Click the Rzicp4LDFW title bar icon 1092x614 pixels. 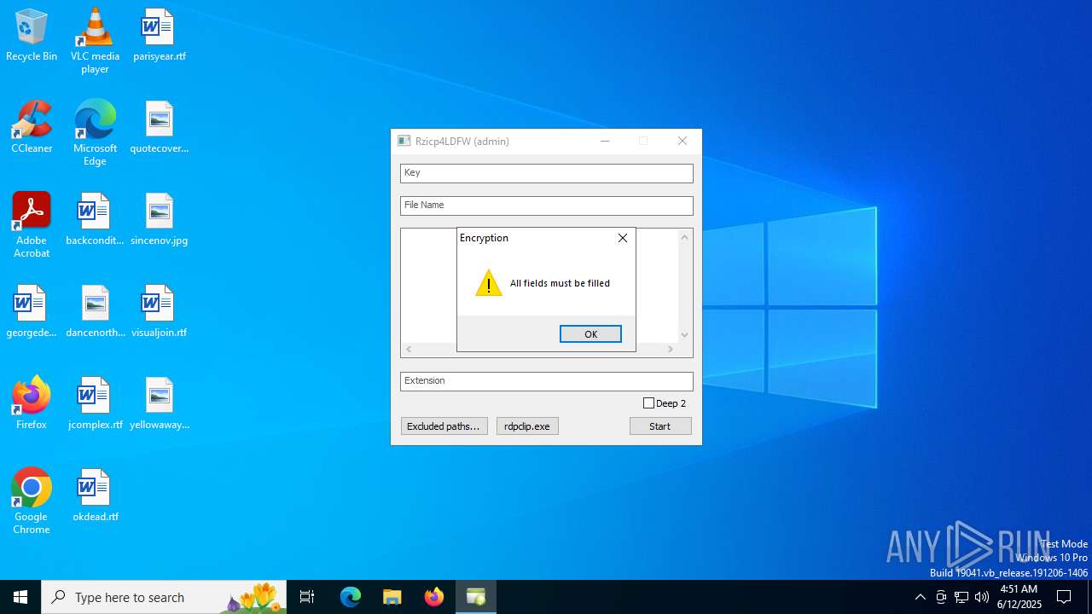click(404, 142)
